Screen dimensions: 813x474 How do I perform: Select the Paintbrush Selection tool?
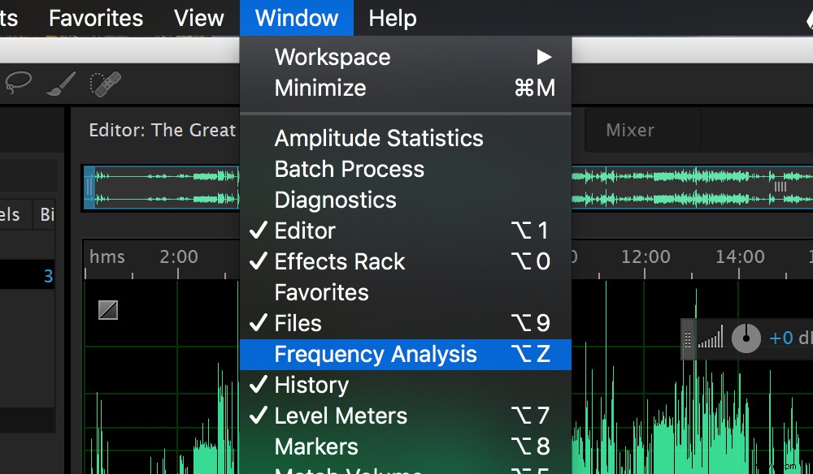(x=60, y=84)
